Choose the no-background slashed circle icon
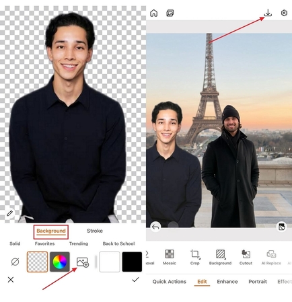Screen dimensions: 292x302 (x=15, y=262)
